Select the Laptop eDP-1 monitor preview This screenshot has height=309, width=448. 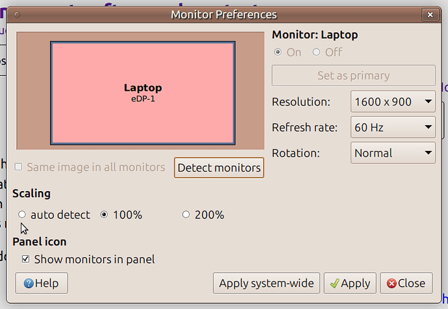pyautogui.click(x=143, y=93)
